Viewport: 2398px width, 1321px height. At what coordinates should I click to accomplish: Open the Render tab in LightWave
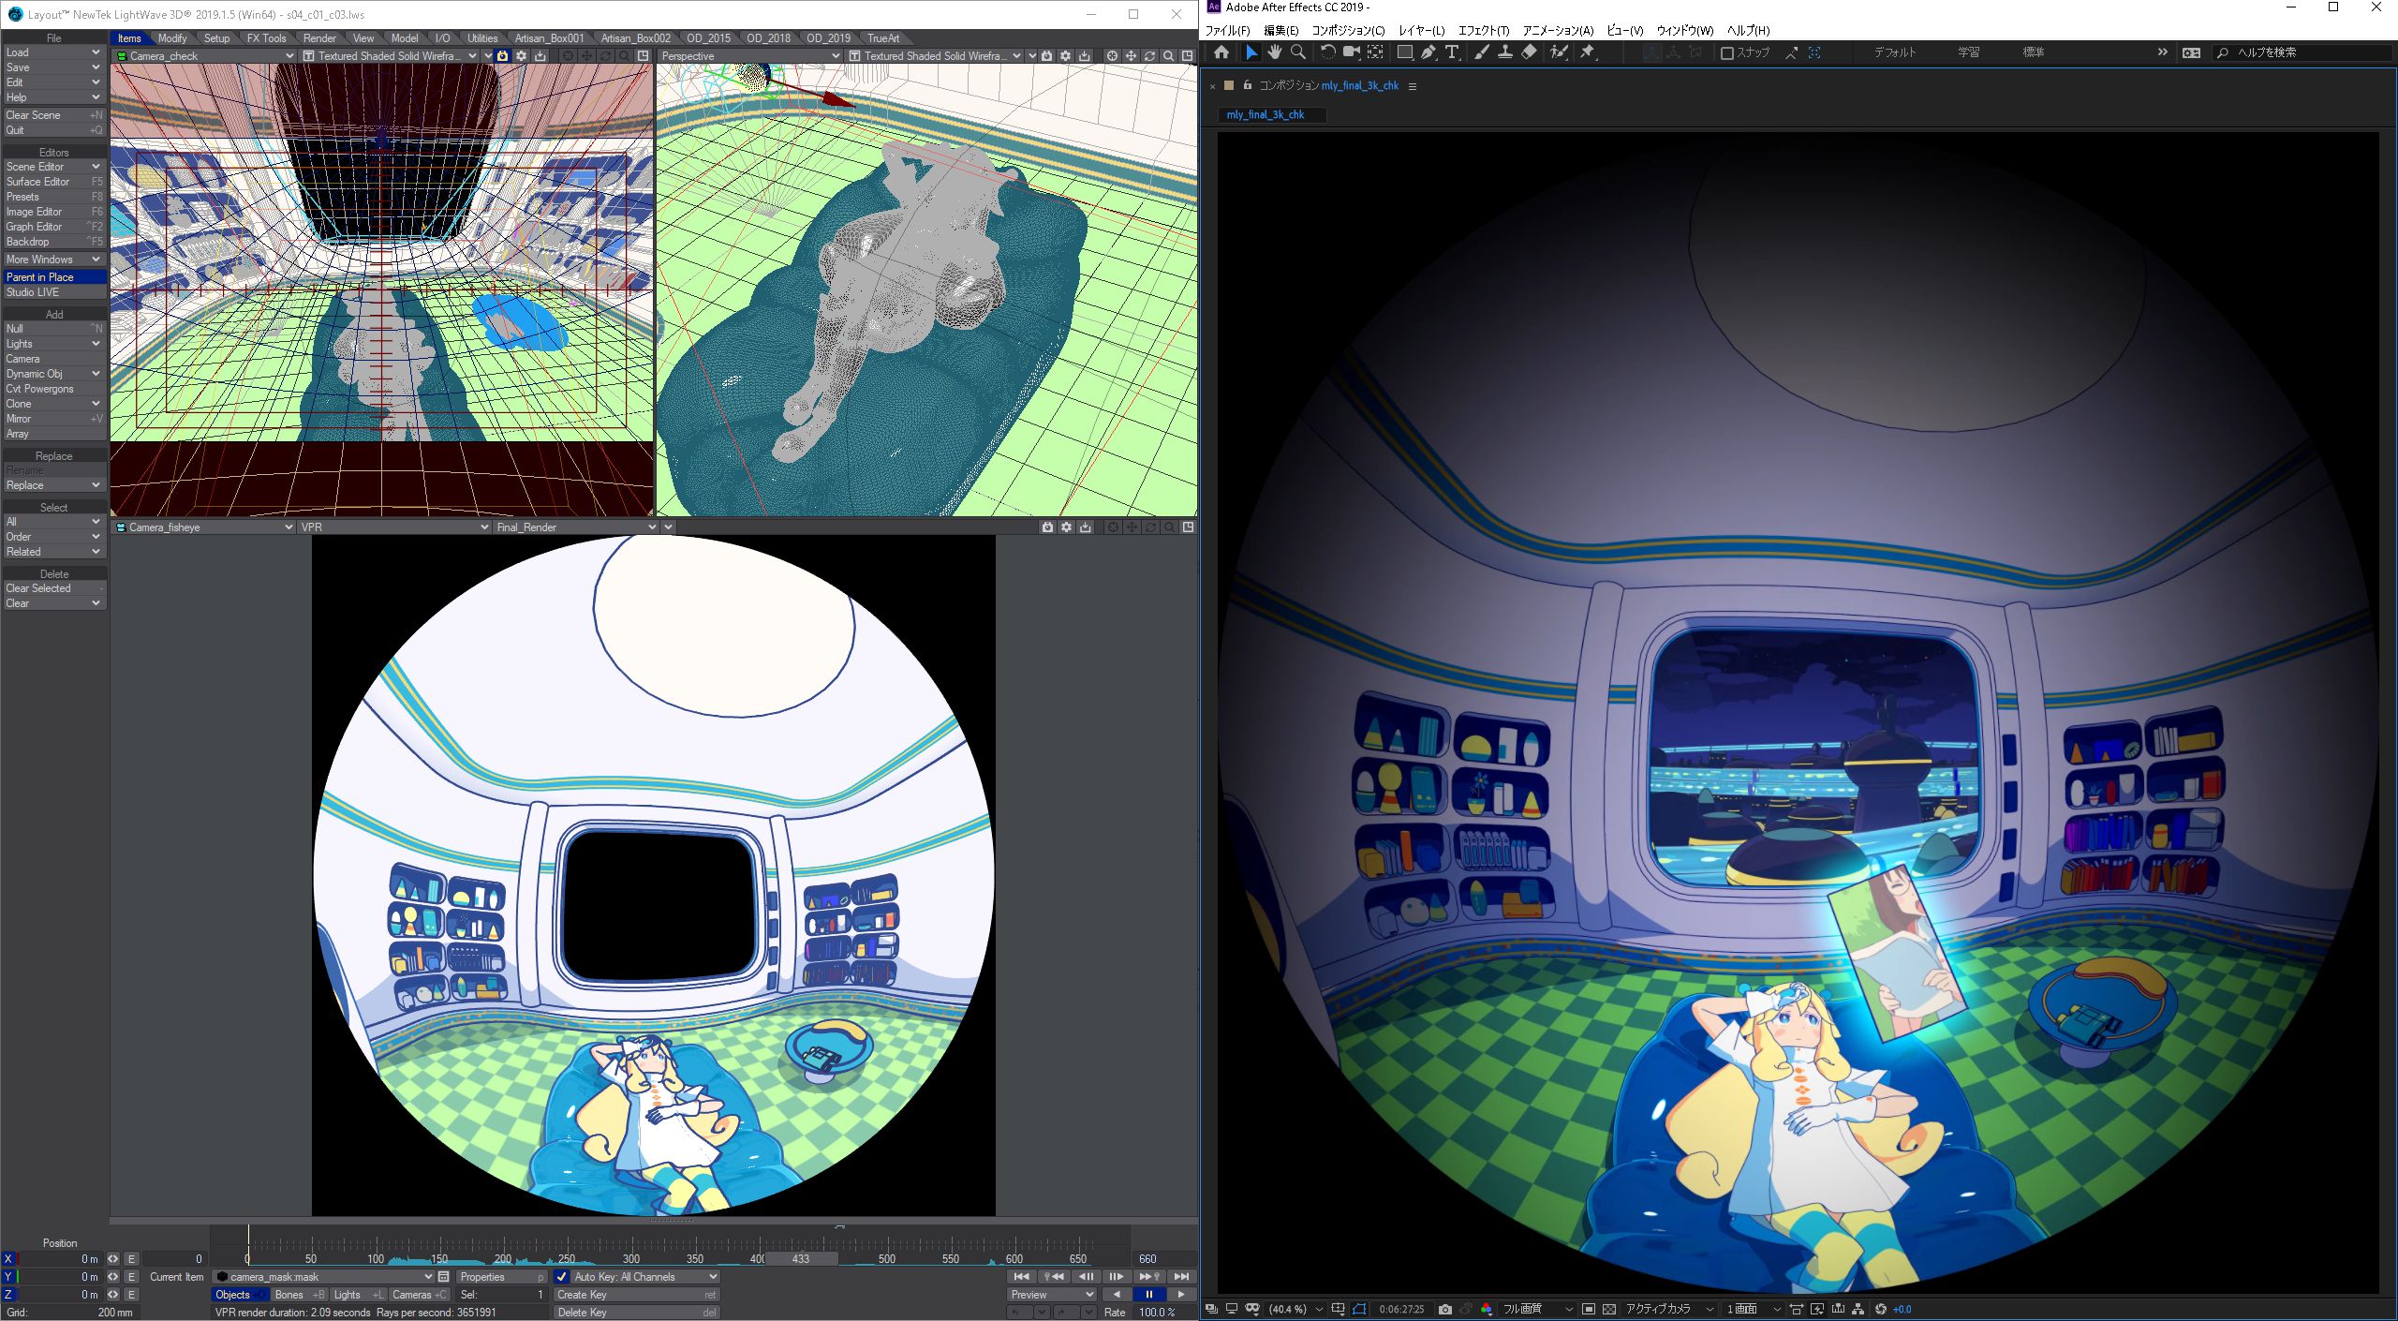[319, 38]
